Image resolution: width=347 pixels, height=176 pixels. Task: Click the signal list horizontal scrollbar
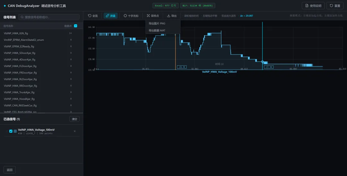pyautogui.click(x=41, y=113)
